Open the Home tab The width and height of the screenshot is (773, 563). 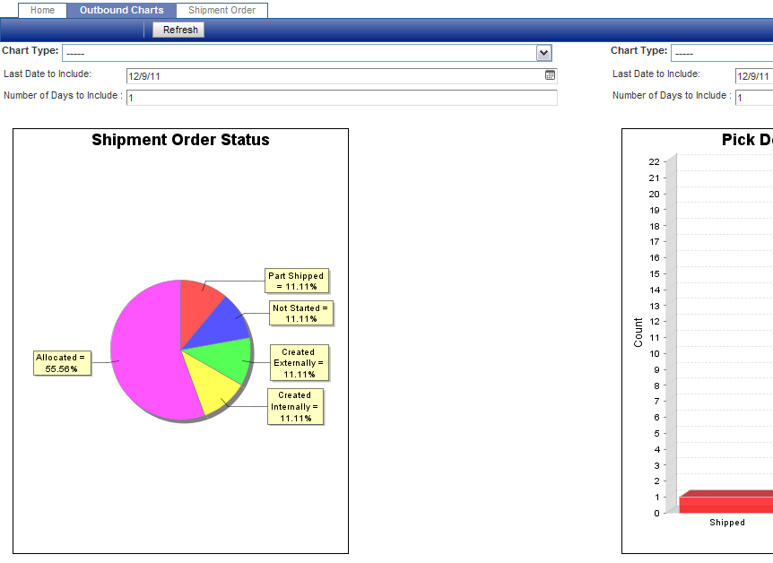coord(42,11)
